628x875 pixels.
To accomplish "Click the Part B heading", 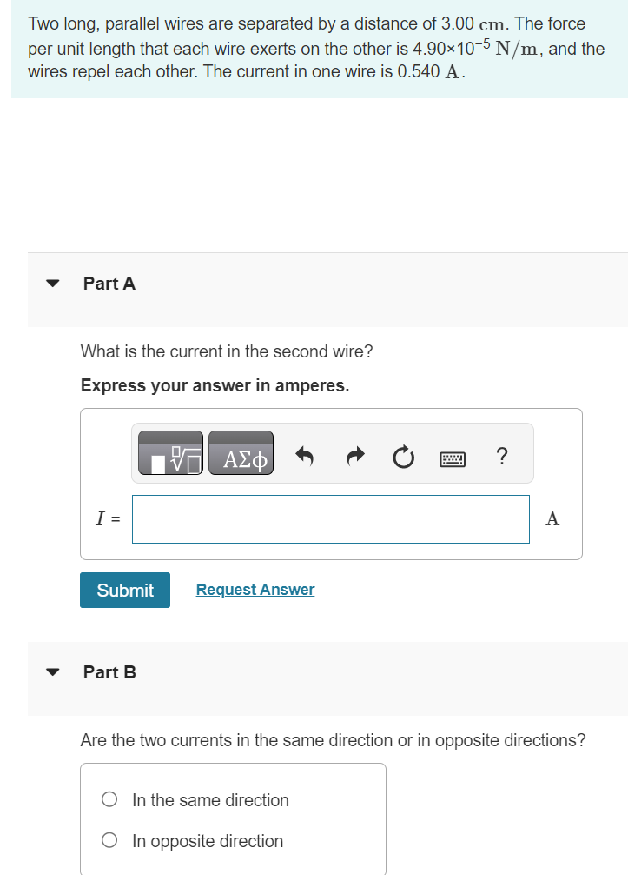I will (109, 672).
